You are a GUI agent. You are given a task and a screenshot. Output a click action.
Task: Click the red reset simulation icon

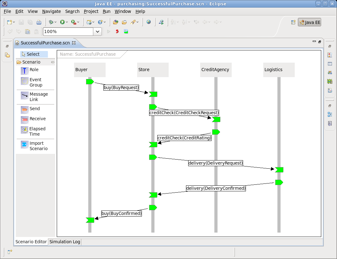117,31
